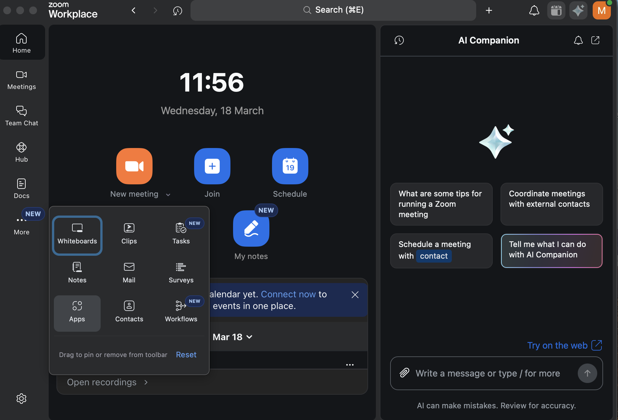Open the Apps icon
This screenshot has height=420, width=618.
[77, 312]
